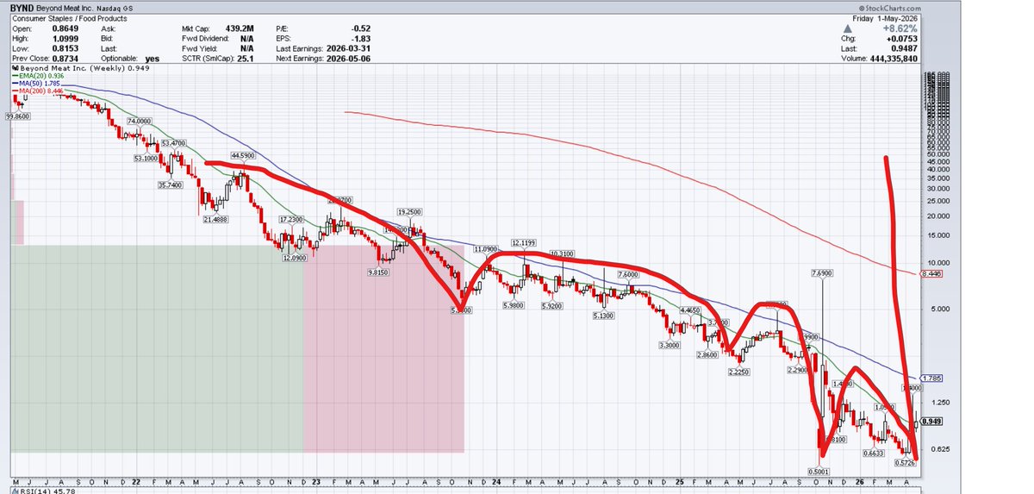The height and width of the screenshot is (494, 1034).
Task: Click the Low value 0.8153
Action: (x=67, y=48)
